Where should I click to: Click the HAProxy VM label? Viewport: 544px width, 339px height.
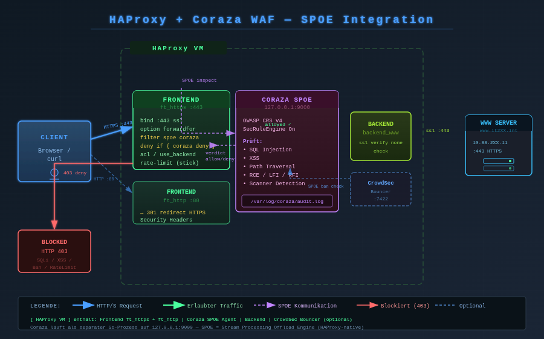[178, 48]
